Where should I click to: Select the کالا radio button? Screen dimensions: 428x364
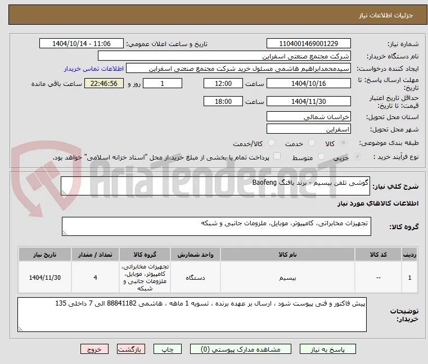pos(343,143)
